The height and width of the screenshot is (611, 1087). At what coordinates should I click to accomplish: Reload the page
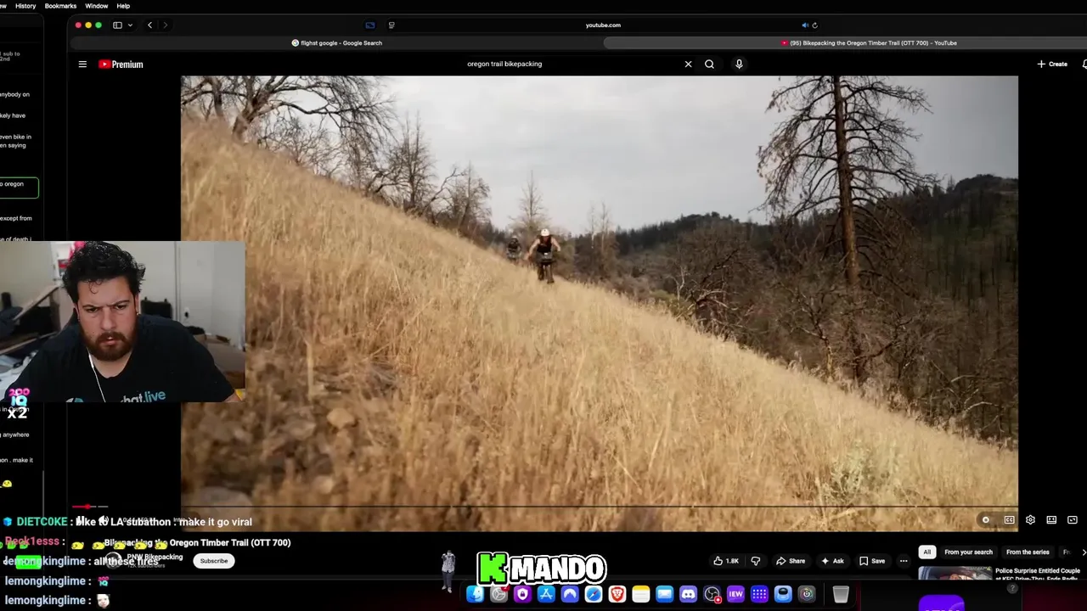(x=815, y=25)
